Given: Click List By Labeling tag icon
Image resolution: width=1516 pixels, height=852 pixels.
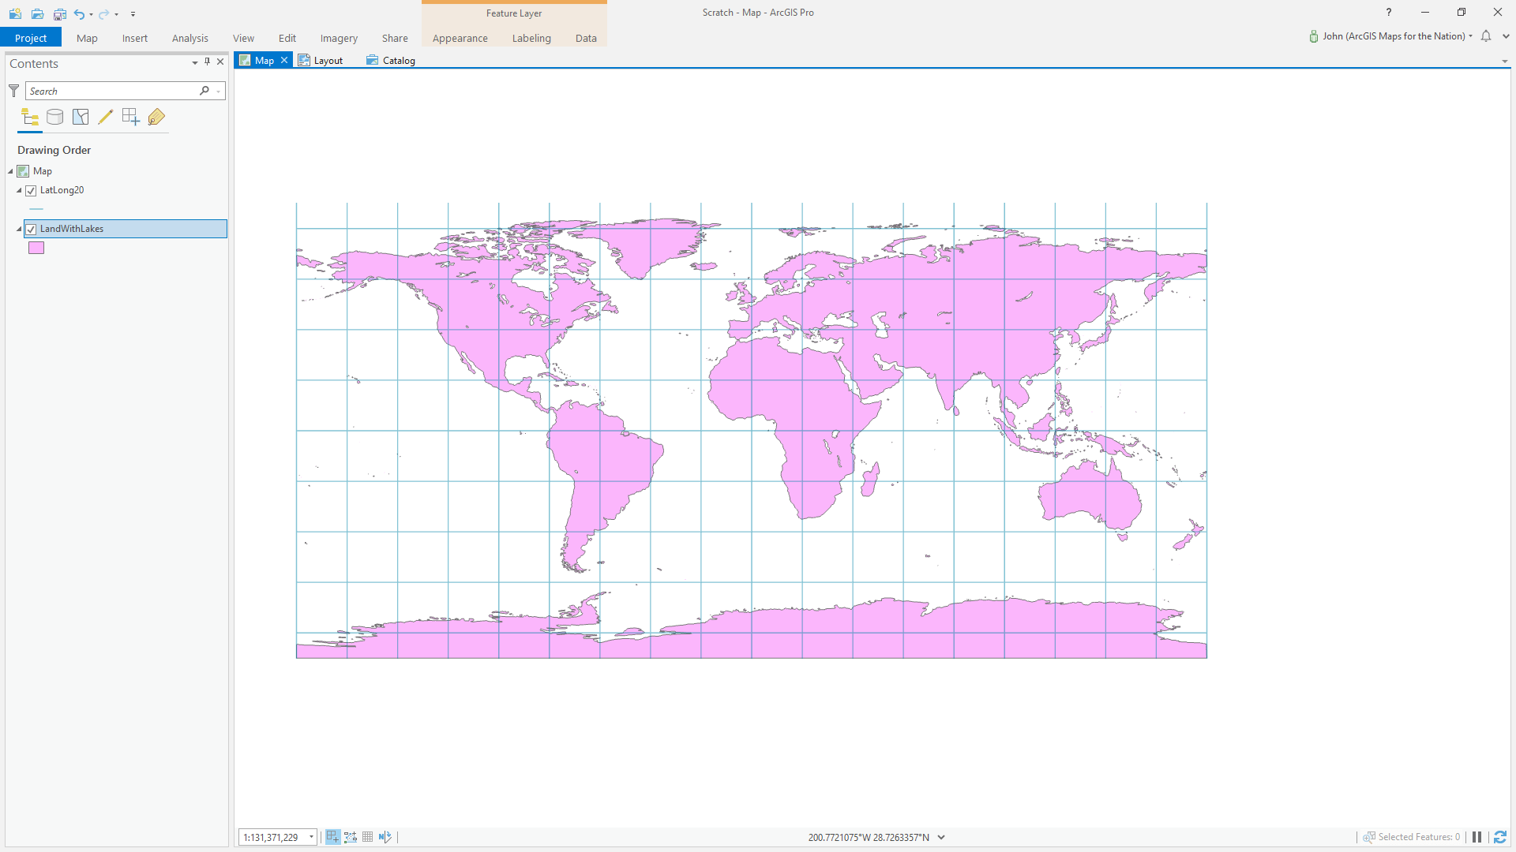Looking at the screenshot, I should coord(156,118).
